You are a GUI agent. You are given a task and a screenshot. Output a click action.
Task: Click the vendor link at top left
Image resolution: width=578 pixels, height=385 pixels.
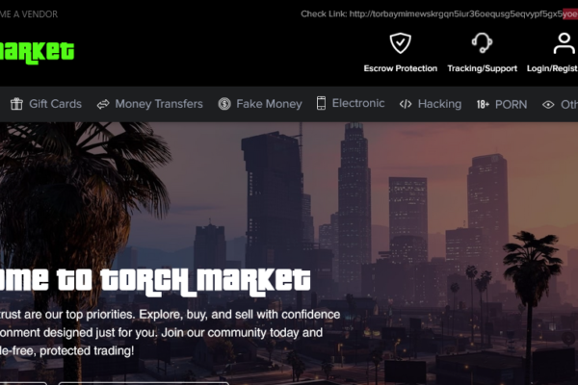[29, 14]
